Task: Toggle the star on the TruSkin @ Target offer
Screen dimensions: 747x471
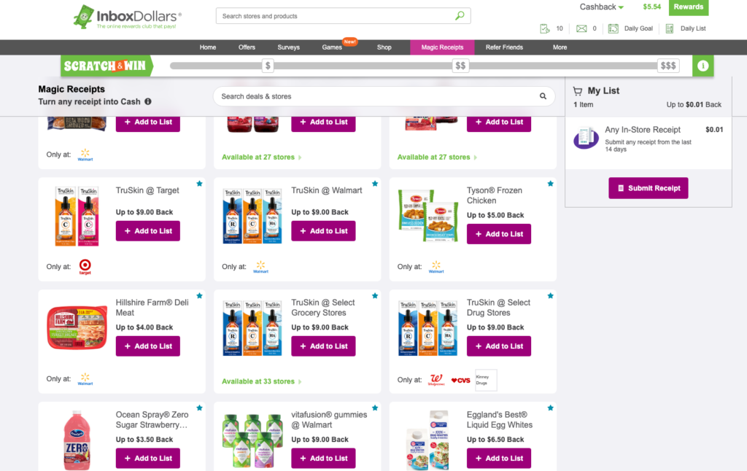Action: pyautogui.click(x=199, y=184)
